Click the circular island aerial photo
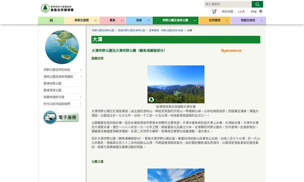 click(62, 47)
